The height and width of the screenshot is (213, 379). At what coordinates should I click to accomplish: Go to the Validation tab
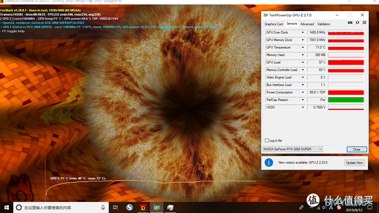pos(323,24)
